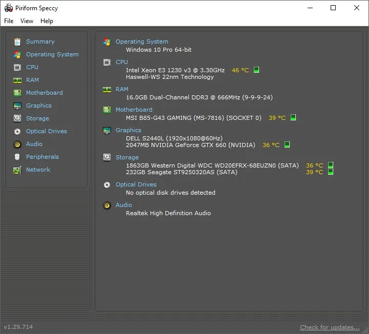This screenshot has width=369, height=334.
Task: Click the Storage heading in summary pane
Action: (127, 157)
